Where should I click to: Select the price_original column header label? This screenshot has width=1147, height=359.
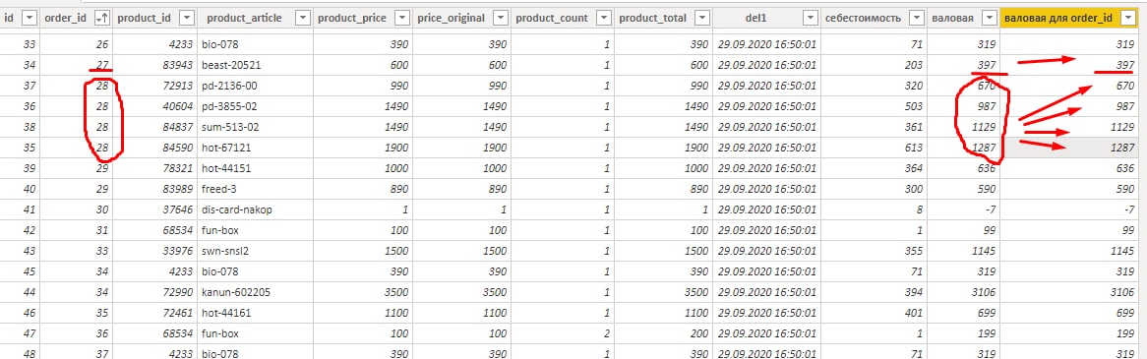tap(452, 19)
